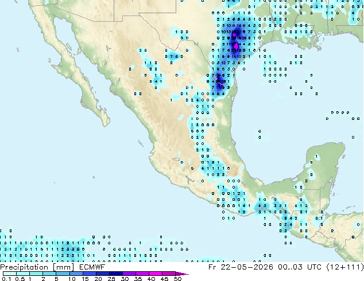Click the 'ECMWF' model label
Viewport: 364px width, 281px height.
(92, 267)
